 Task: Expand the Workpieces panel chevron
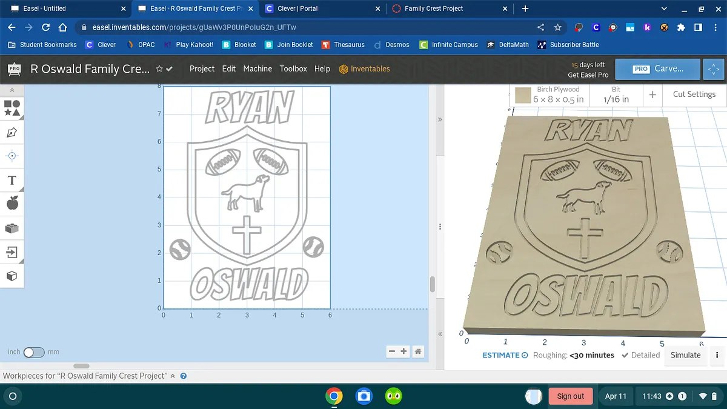pos(173,376)
